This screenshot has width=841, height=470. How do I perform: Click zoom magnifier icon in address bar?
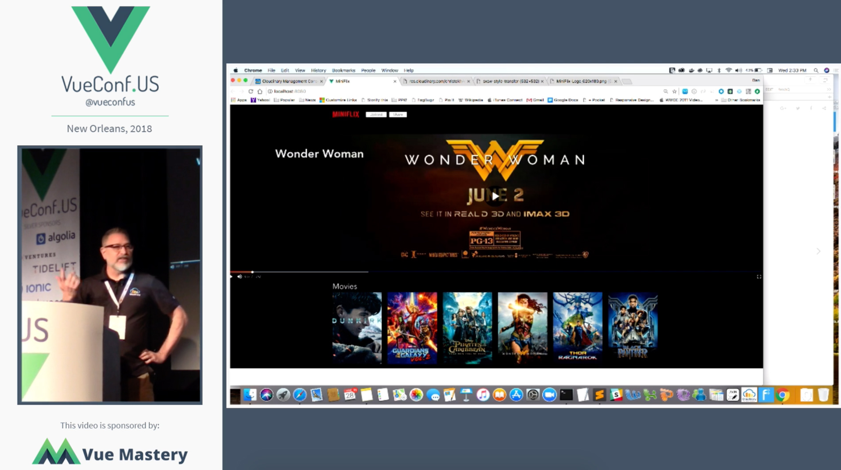[x=665, y=91]
